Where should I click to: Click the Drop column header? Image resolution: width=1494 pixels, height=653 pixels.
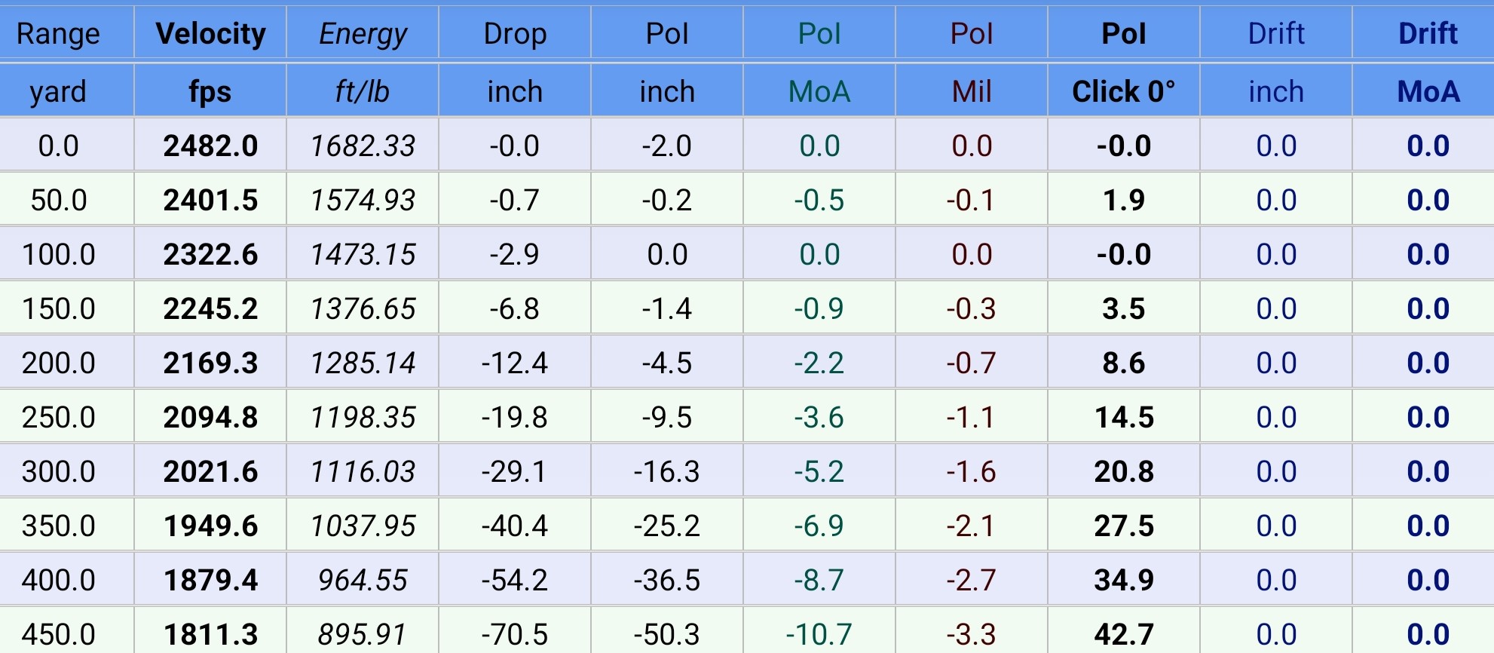515,34
